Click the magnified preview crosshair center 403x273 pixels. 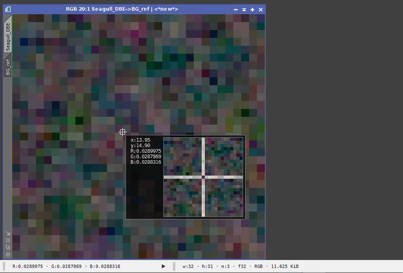pyautogui.click(x=203, y=177)
